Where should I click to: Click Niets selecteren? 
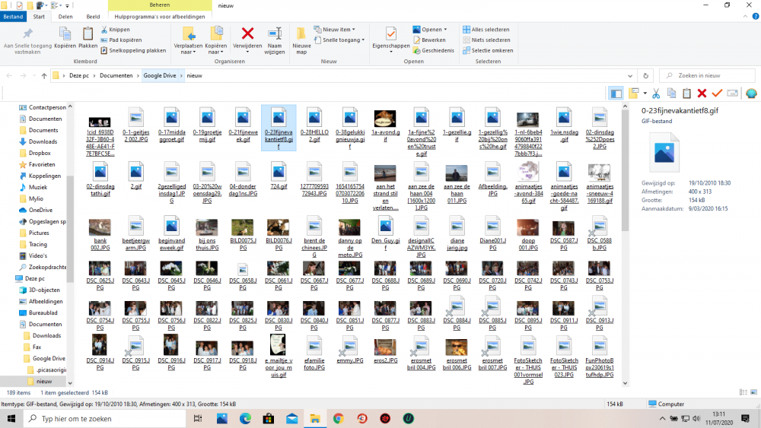487,40
